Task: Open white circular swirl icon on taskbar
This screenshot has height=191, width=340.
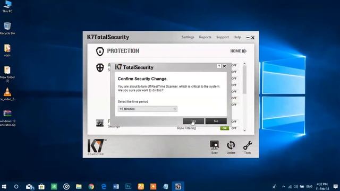Action: (x=66, y=186)
